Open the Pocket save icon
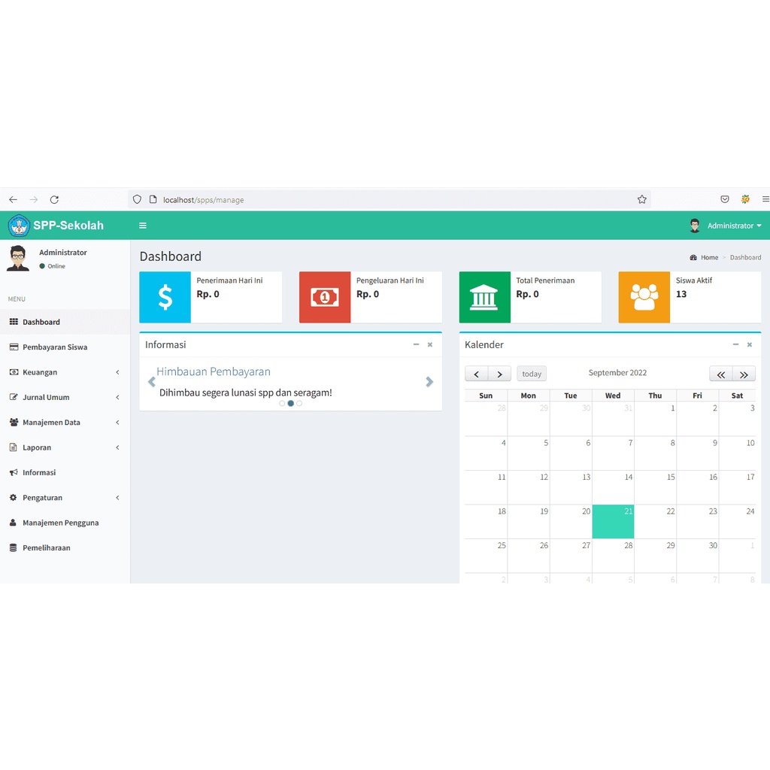770x770 pixels. [725, 199]
